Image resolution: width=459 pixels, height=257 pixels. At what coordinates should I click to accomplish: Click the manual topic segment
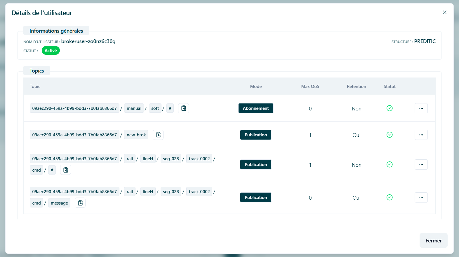(x=134, y=108)
